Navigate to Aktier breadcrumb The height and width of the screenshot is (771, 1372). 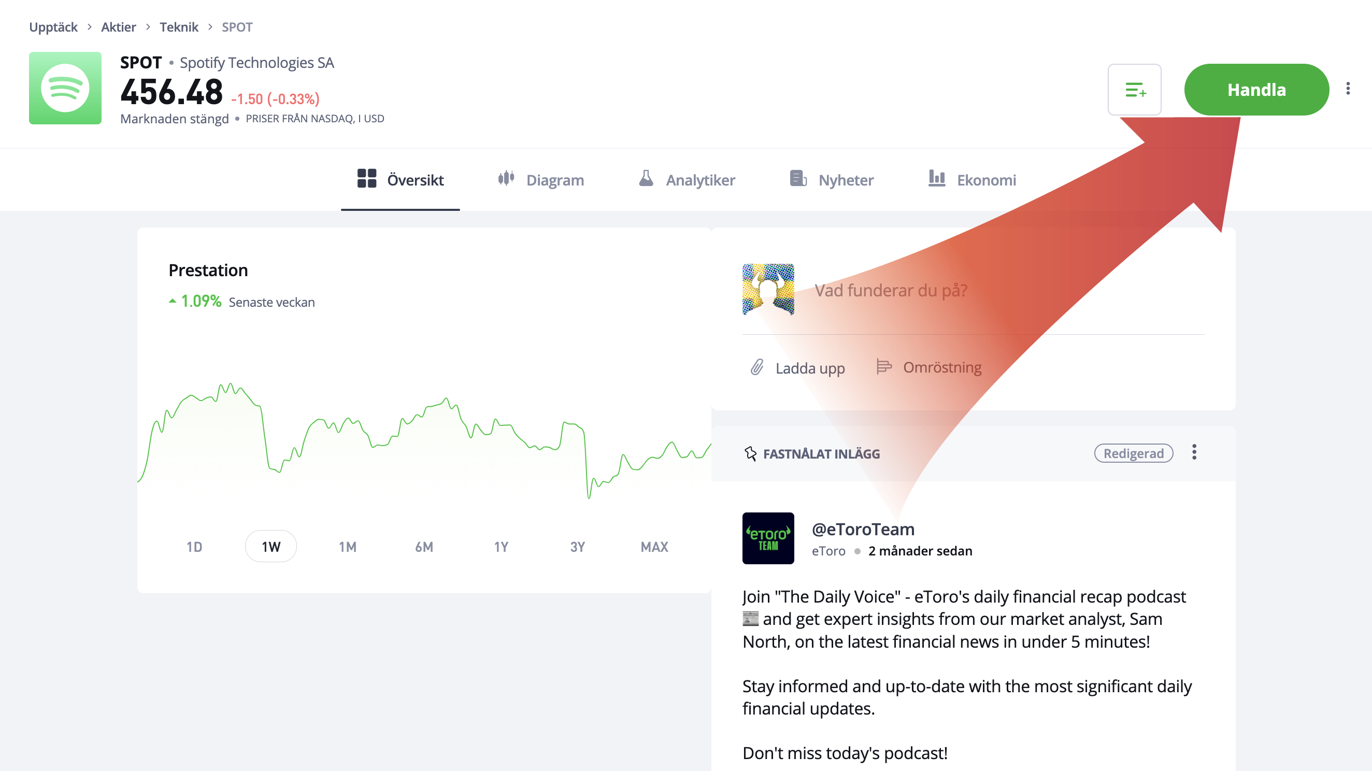tap(118, 27)
